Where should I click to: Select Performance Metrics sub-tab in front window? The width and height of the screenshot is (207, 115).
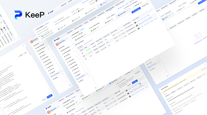pos(88,42)
